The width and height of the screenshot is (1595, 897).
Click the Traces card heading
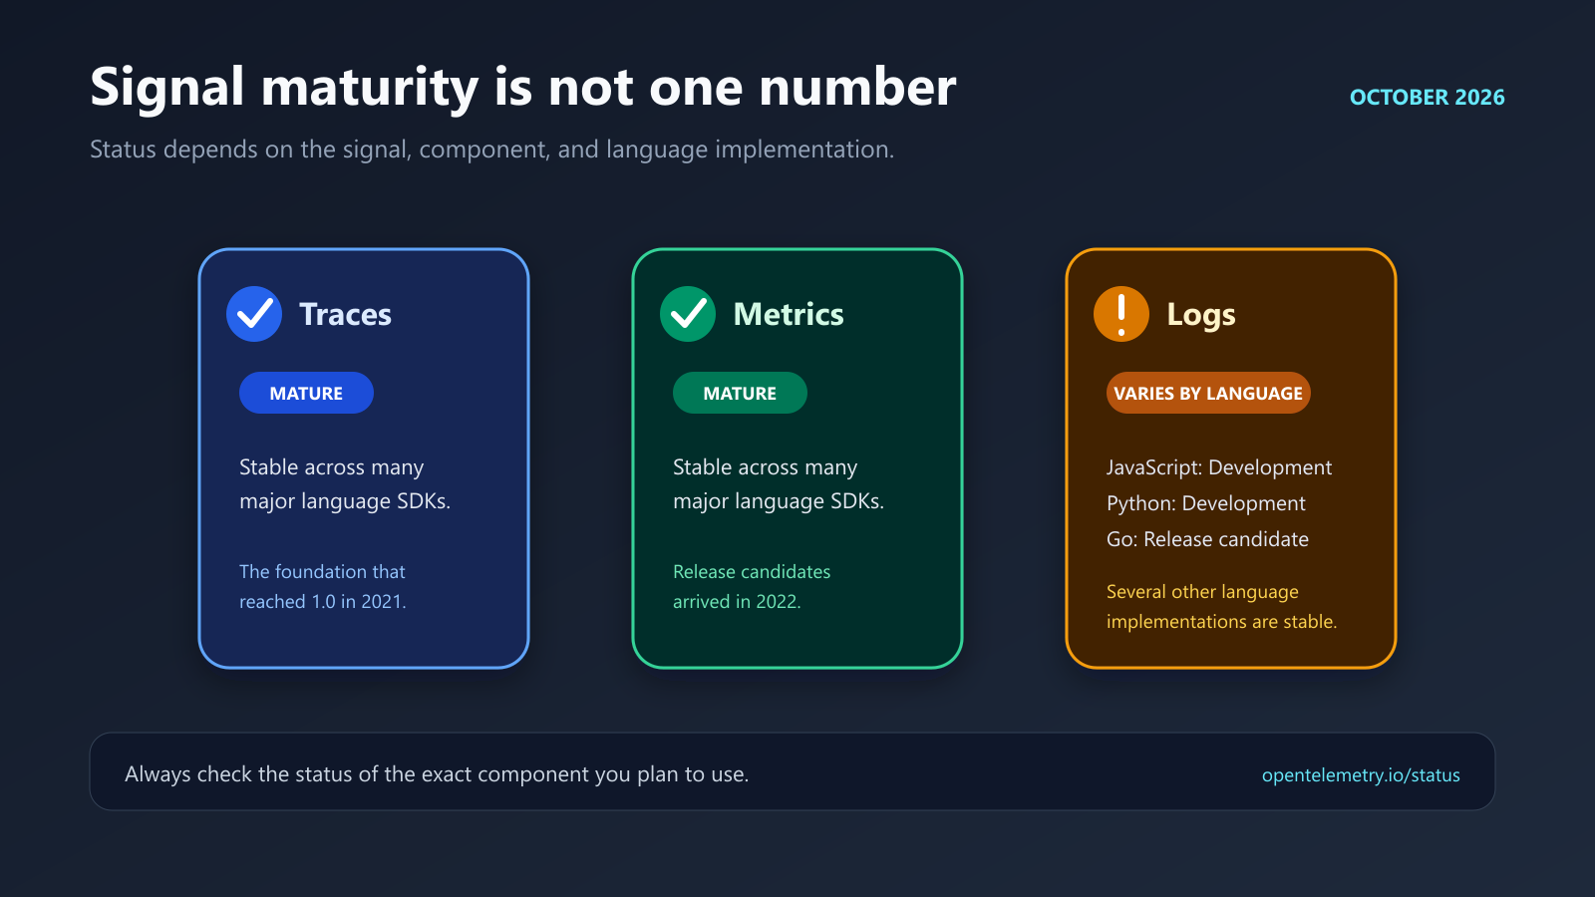click(x=346, y=314)
